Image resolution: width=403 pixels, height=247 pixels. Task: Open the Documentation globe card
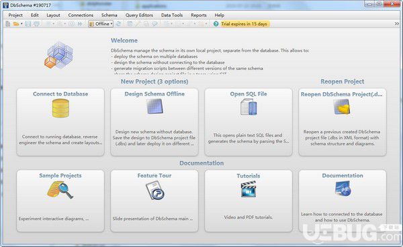point(343,201)
